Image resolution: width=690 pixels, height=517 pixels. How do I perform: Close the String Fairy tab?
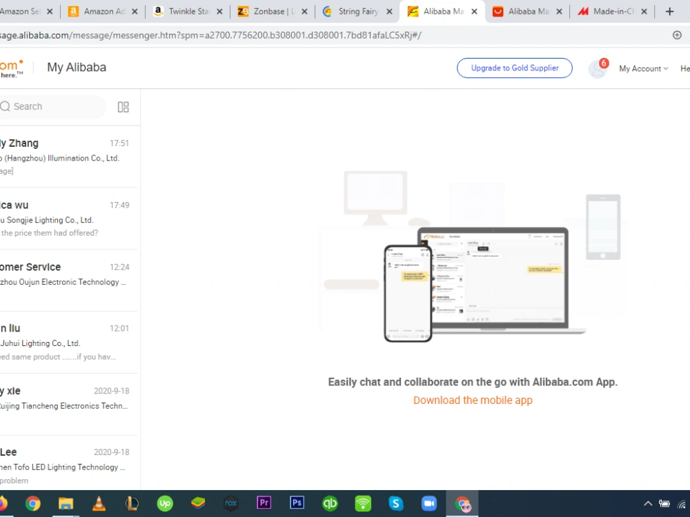(x=389, y=12)
